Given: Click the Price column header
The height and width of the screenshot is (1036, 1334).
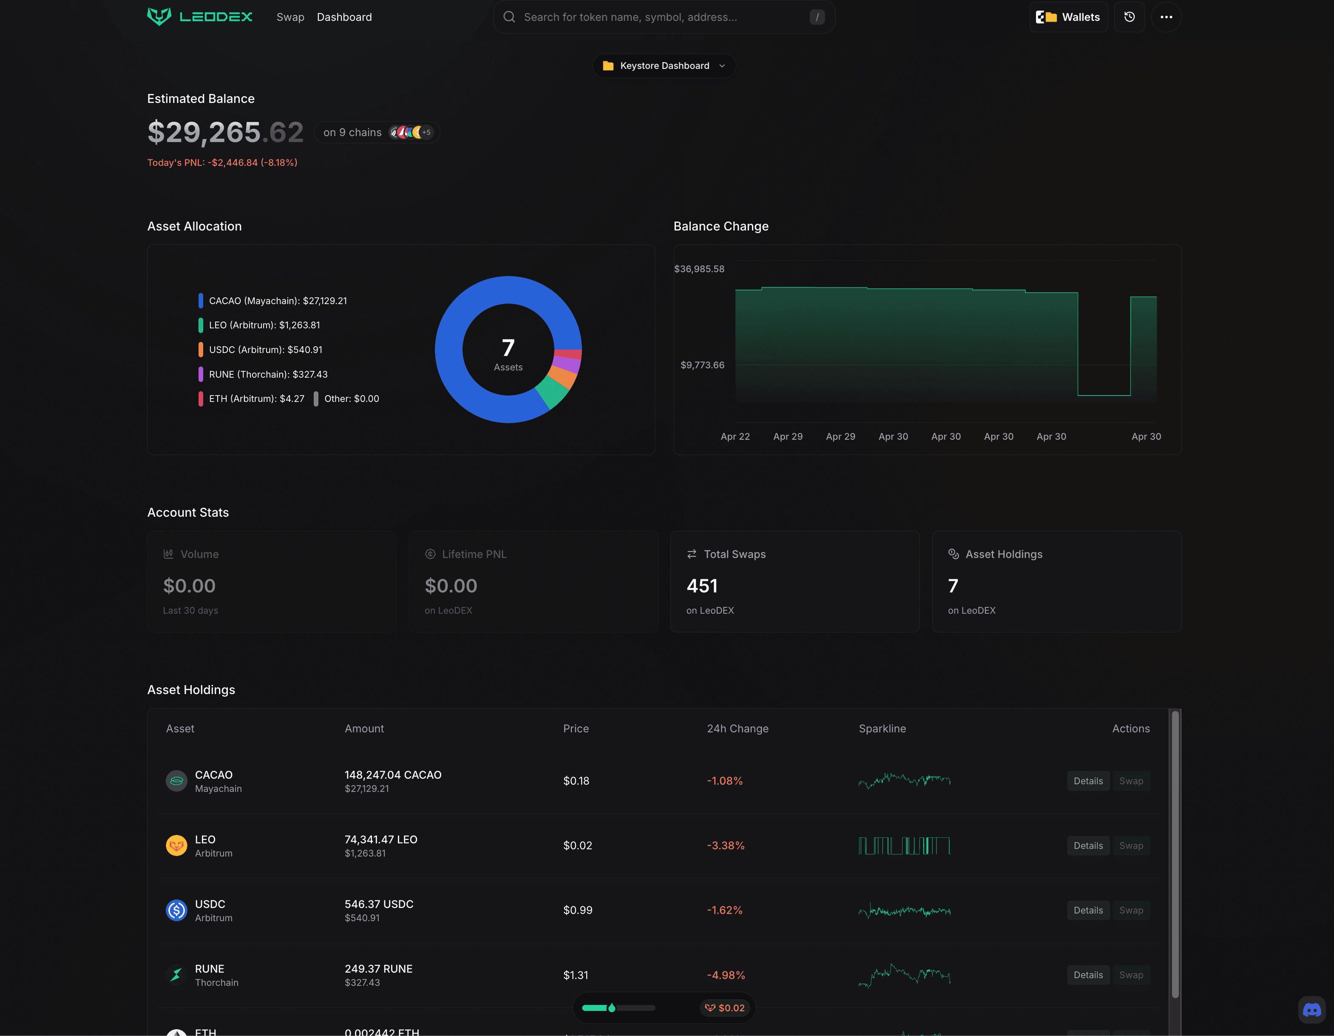Looking at the screenshot, I should click(x=576, y=729).
